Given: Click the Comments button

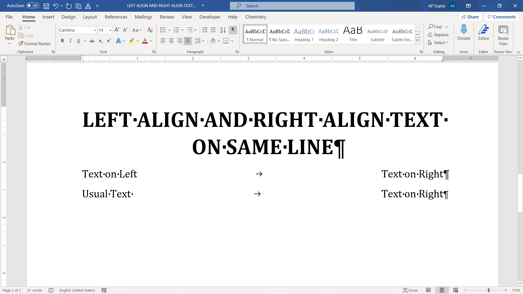Looking at the screenshot, I should tap(502, 17).
